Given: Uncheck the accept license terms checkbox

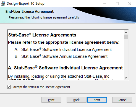Looking at the screenshot, I should coord(9,87).
